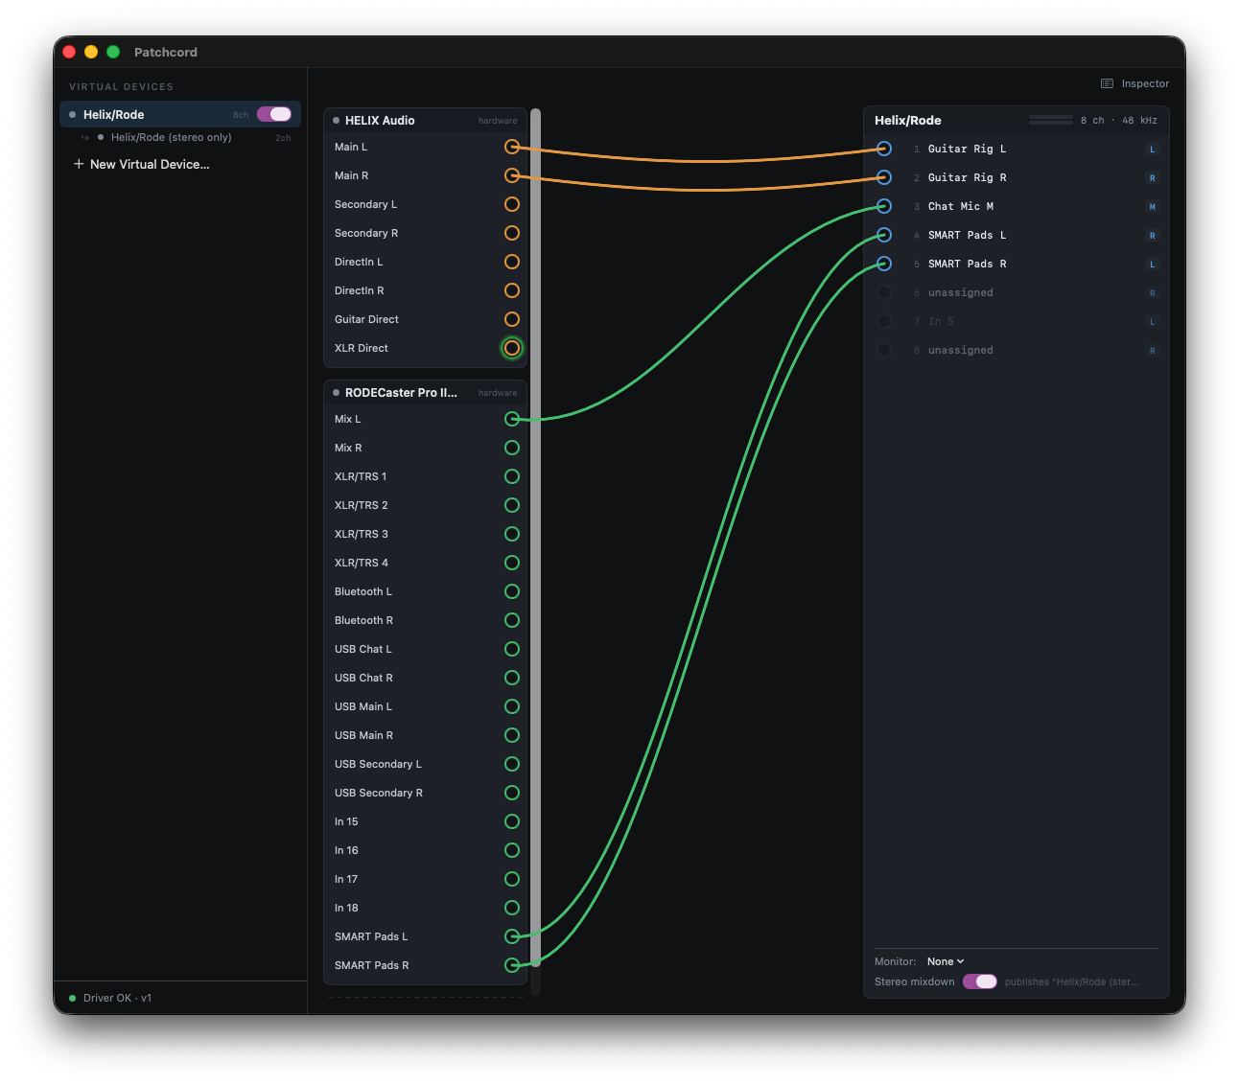This screenshot has width=1239, height=1085.
Task: Click the Secondary R output port
Action: (512, 233)
